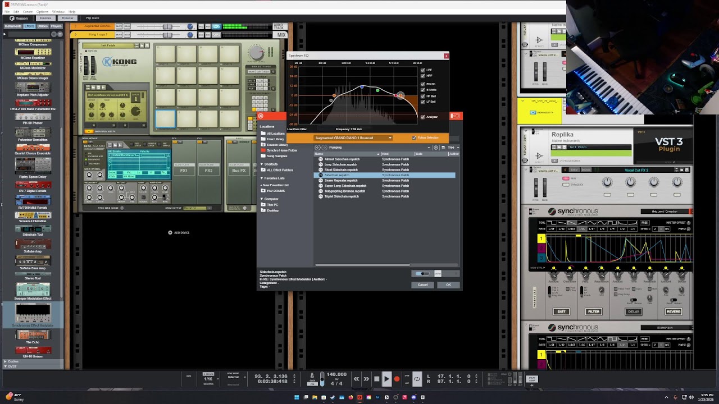Toggle the LPF checkbox in Spectrum EQ
The width and height of the screenshot is (719, 404).
[423, 70]
